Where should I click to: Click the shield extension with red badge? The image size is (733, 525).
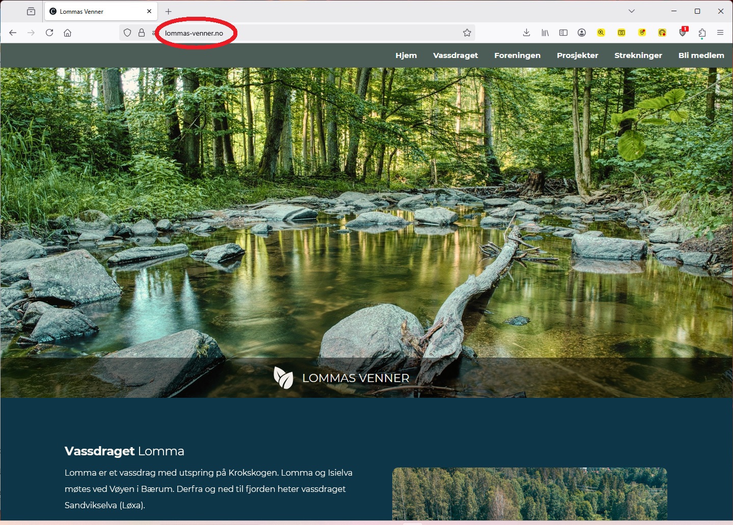(683, 32)
